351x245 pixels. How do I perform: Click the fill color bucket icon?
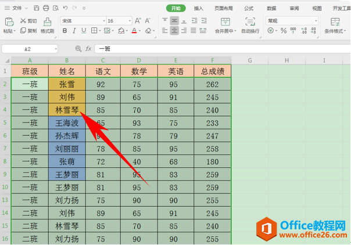click(121, 31)
